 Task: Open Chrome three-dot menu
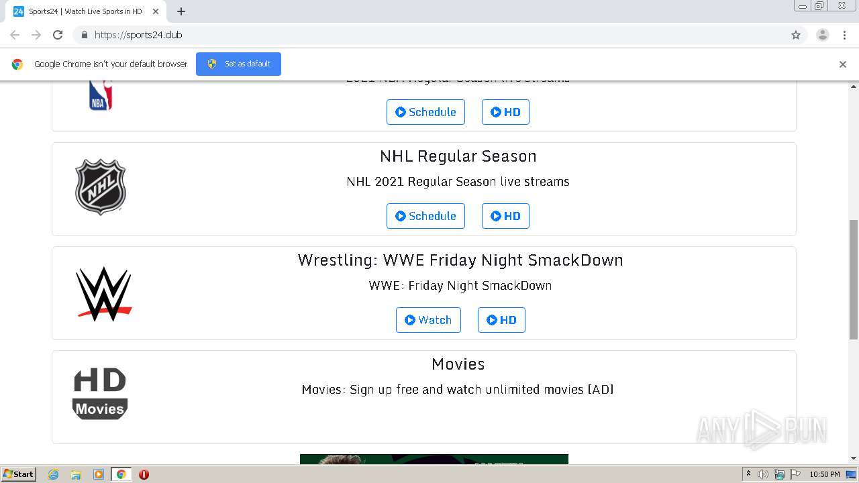844,35
